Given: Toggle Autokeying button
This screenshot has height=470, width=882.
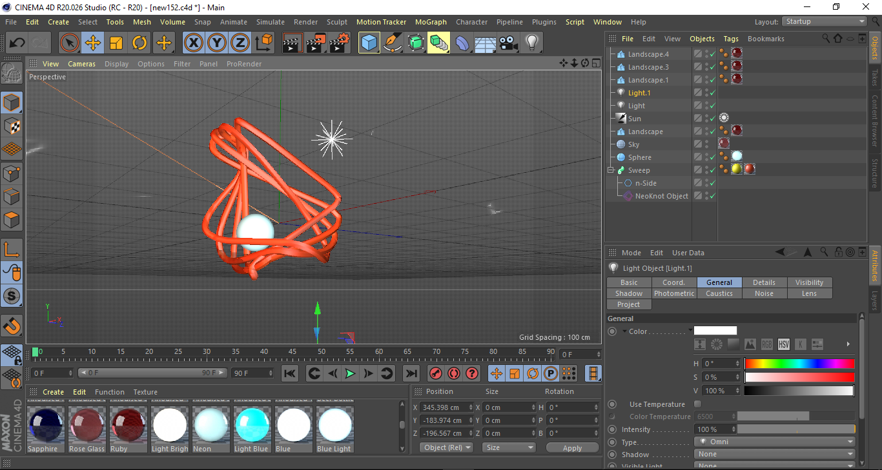Looking at the screenshot, I should coord(454,373).
